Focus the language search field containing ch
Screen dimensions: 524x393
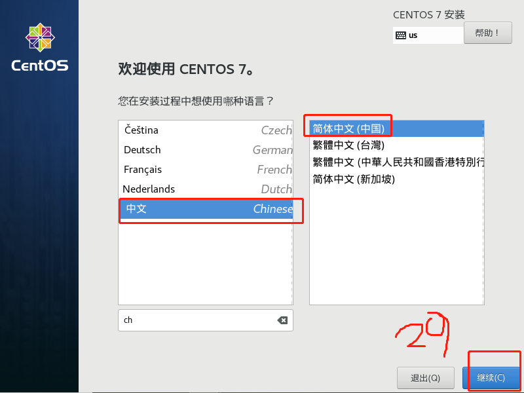(x=206, y=320)
